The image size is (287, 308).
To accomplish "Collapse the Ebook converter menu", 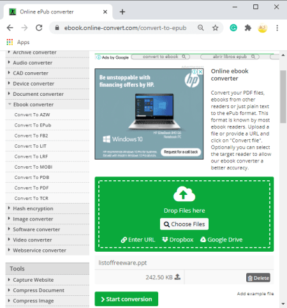I will click(x=47, y=105).
